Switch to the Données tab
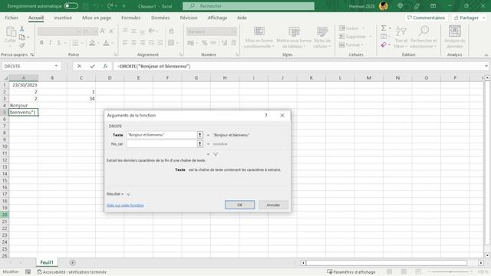491x276 pixels. click(160, 18)
